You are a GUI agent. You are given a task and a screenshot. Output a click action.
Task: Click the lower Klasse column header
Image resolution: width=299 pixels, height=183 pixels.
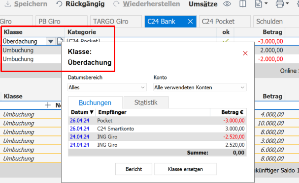(13, 96)
